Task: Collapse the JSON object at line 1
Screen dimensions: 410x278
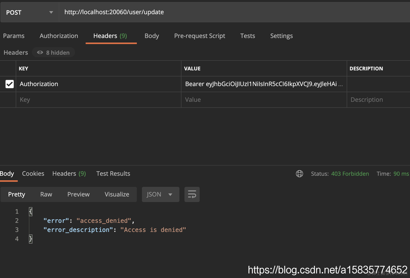Action: (x=31, y=211)
